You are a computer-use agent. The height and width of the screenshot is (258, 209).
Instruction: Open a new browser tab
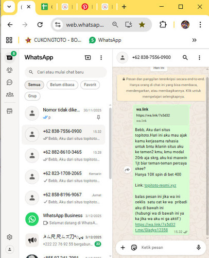124,7
